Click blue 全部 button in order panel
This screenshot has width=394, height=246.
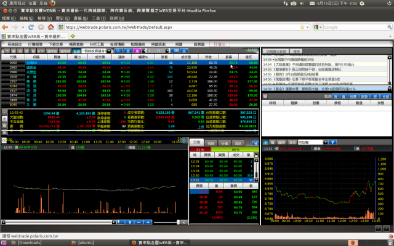tap(385, 97)
